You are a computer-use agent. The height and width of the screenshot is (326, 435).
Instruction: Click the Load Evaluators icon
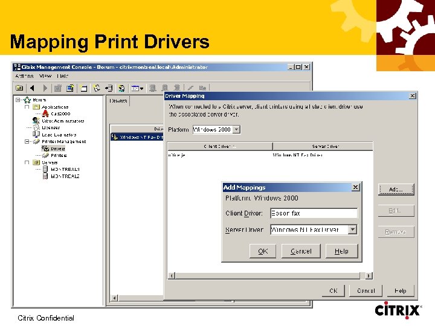click(x=36, y=135)
